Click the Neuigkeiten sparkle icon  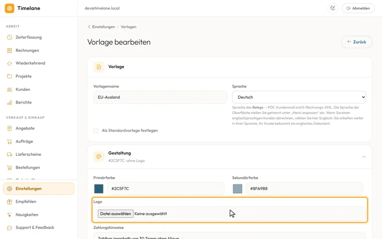(x=10, y=215)
